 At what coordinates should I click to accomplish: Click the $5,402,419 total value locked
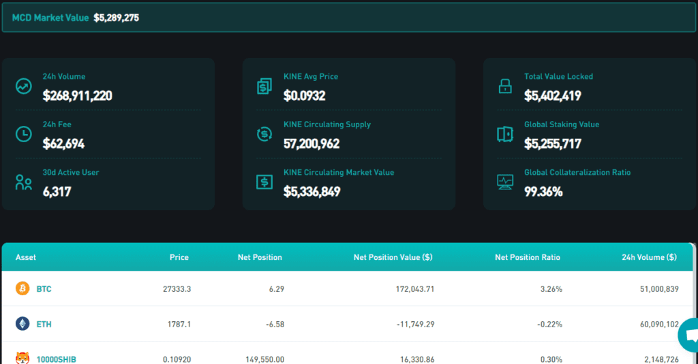tap(552, 95)
